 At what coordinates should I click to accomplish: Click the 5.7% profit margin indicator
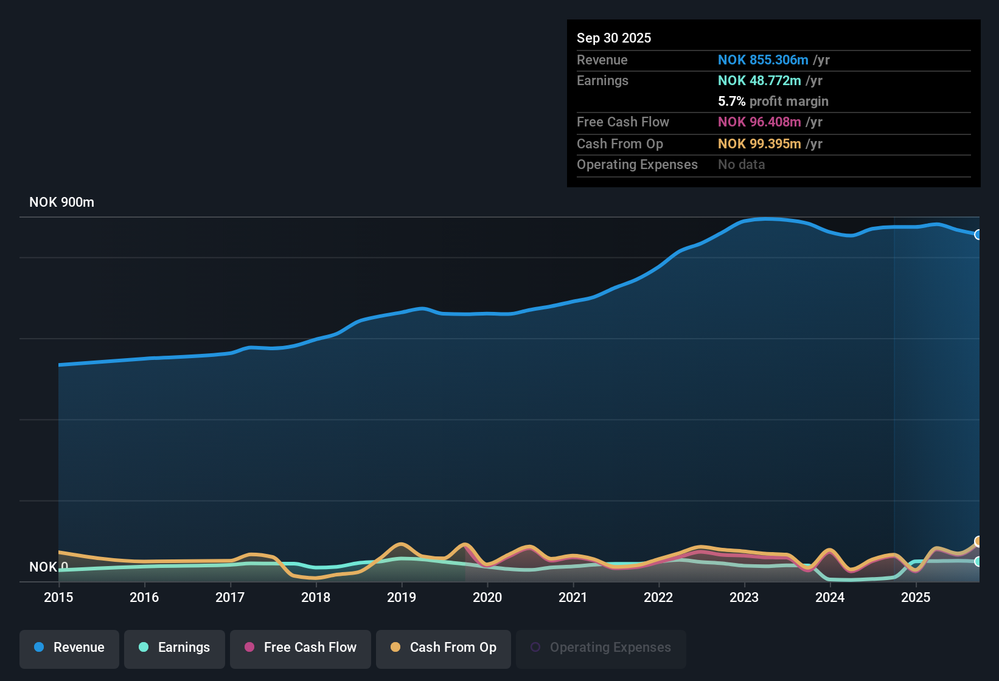click(773, 102)
